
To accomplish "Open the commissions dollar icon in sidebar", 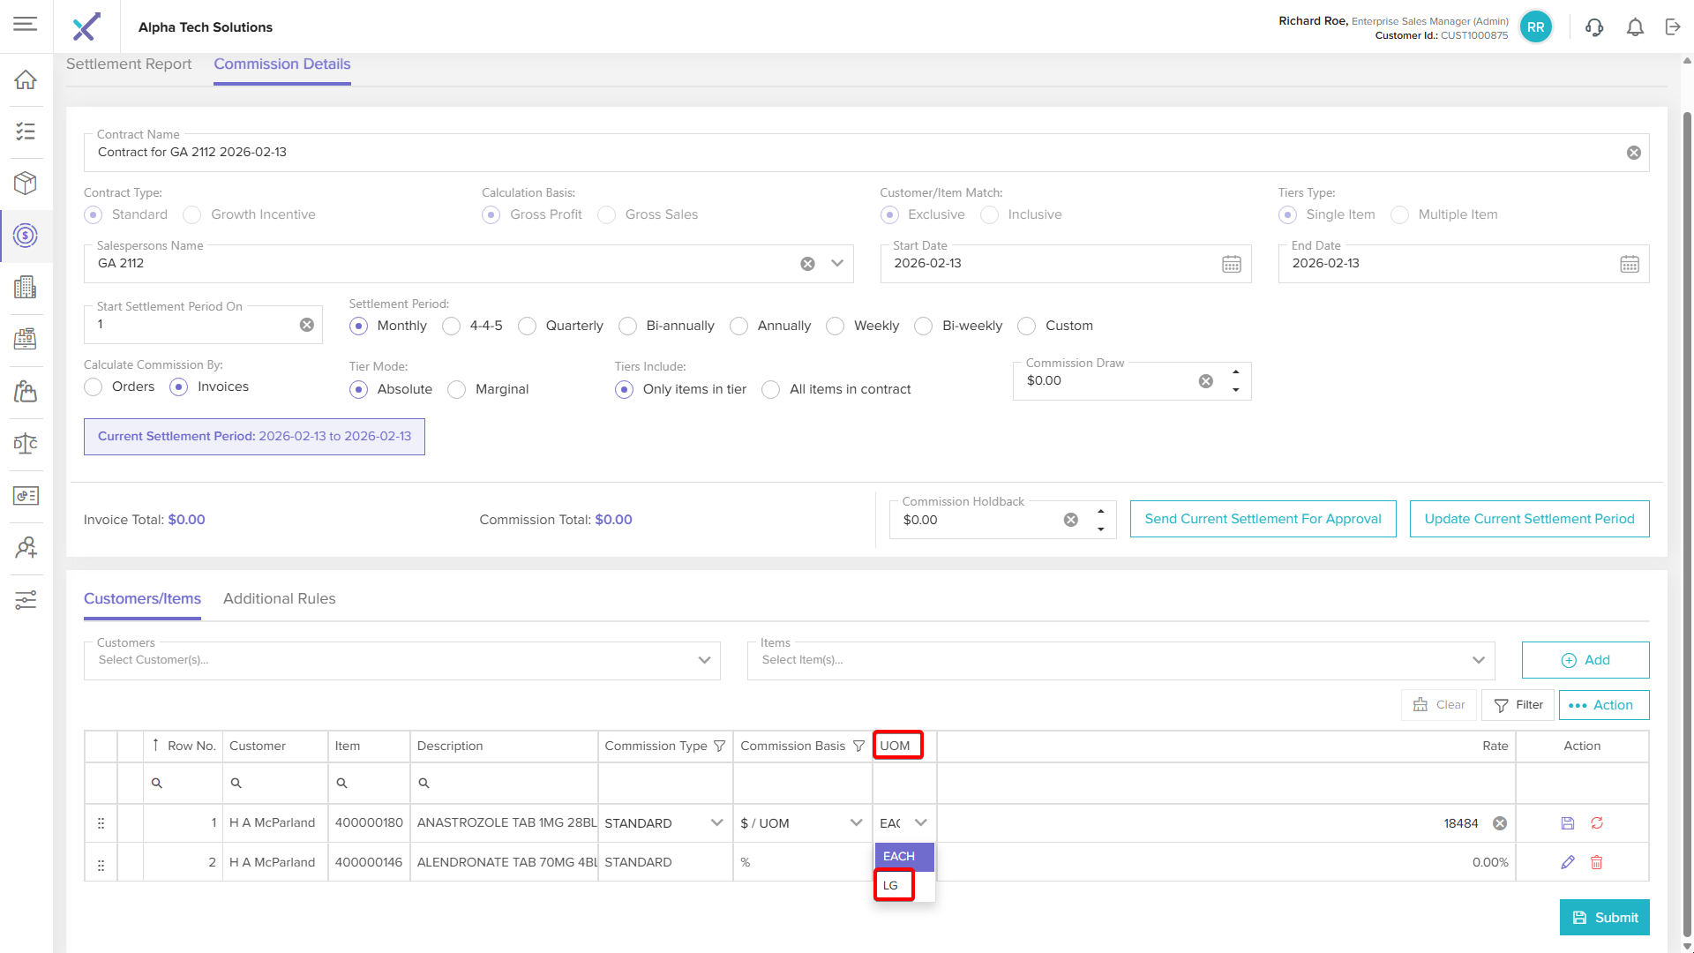I will coord(26,236).
